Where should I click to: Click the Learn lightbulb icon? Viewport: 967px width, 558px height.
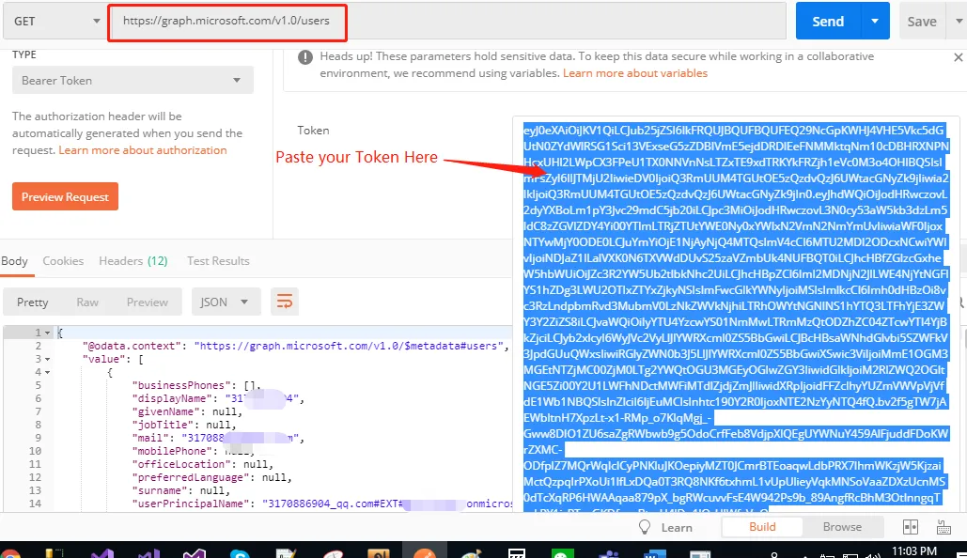[645, 527]
